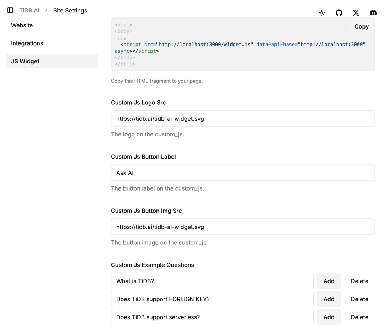Go to TiDB.AI breadcrumb
Image resolution: width=384 pixels, height=326 pixels.
click(x=29, y=10)
